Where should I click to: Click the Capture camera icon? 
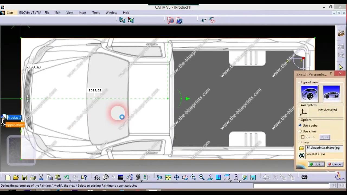304,177
